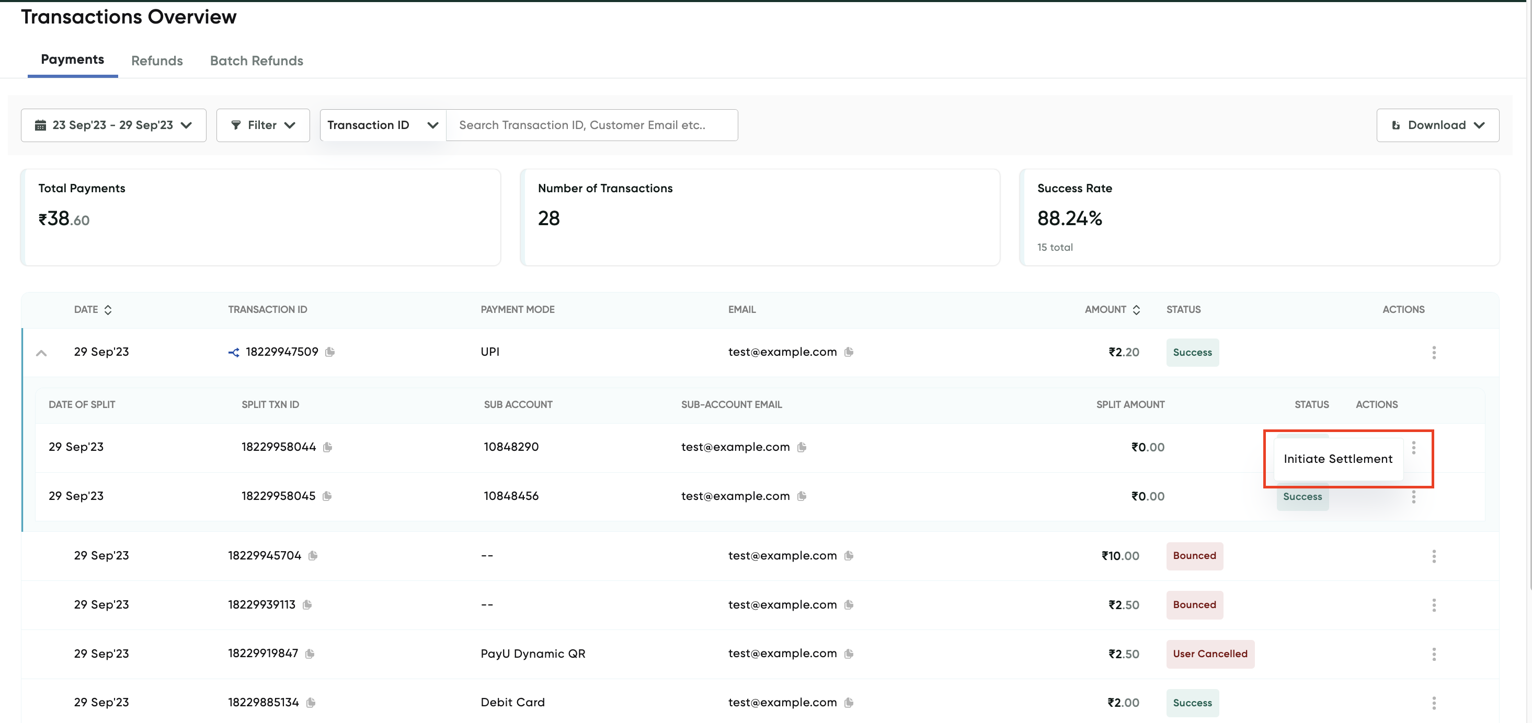Sort table by Date column
This screenshot has width=1532, height=723.
pos(108,309)
